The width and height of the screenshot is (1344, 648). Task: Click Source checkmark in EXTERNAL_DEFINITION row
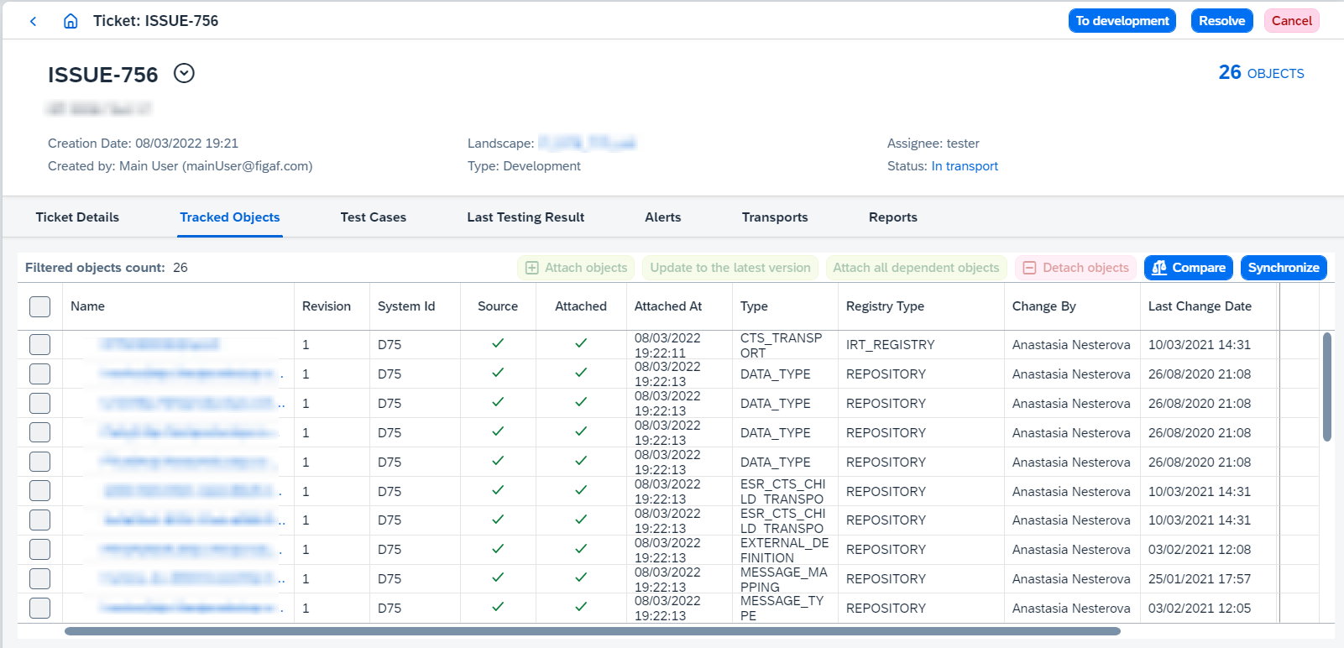(498, 549)
